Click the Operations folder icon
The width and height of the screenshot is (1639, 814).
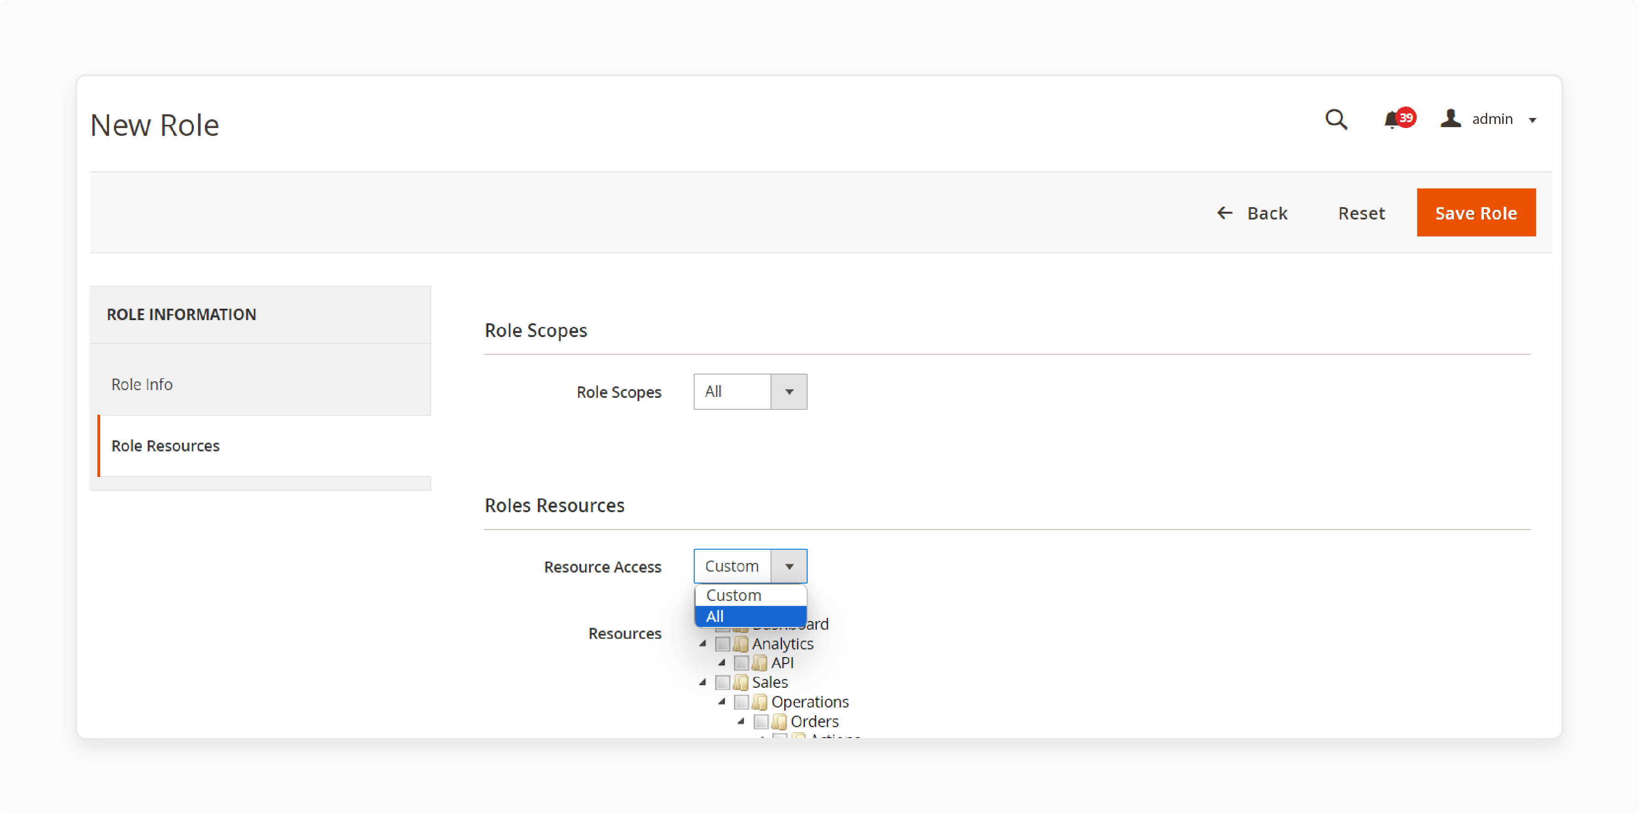point(759,702)
